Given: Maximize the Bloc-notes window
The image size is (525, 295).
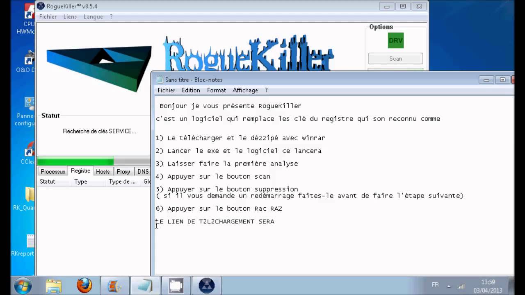Looking at the screenshot, I should coord(502,80).
